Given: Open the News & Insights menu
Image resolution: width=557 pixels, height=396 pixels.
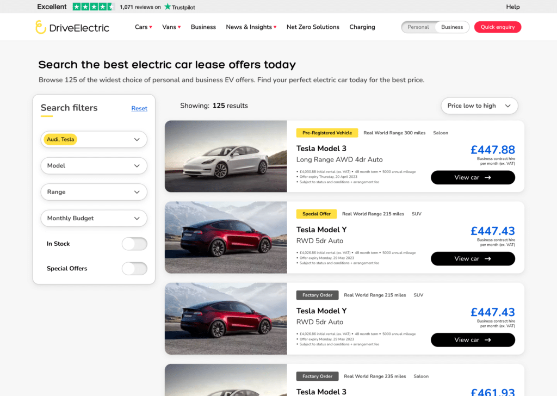Looking at the screenshot, I should point(250,26).
